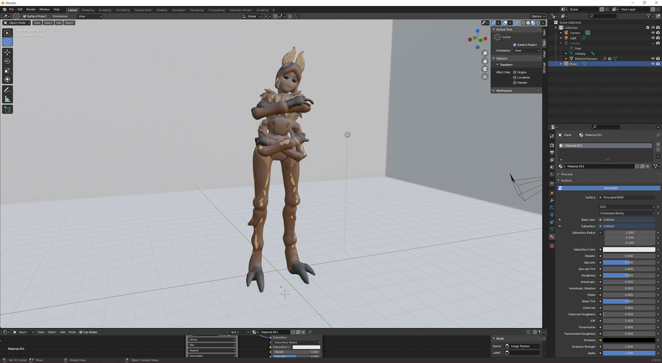Open the Modifier wrench properties tab
Screen dimensions: 662x363
pos(552,200)
